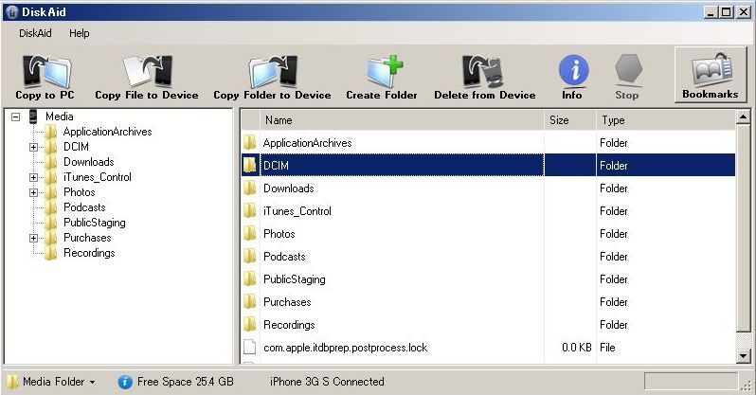Image resolution: width=756 pixels, height=395 pixels.
Task: Expand the iTunes_Control tree node
Action: [x=33, y=177]
